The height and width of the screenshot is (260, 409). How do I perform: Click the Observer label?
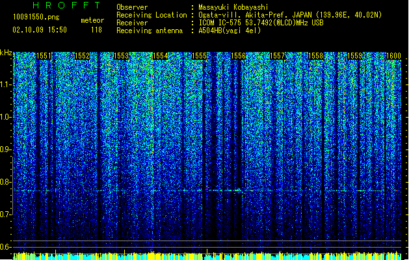(132, 7)
